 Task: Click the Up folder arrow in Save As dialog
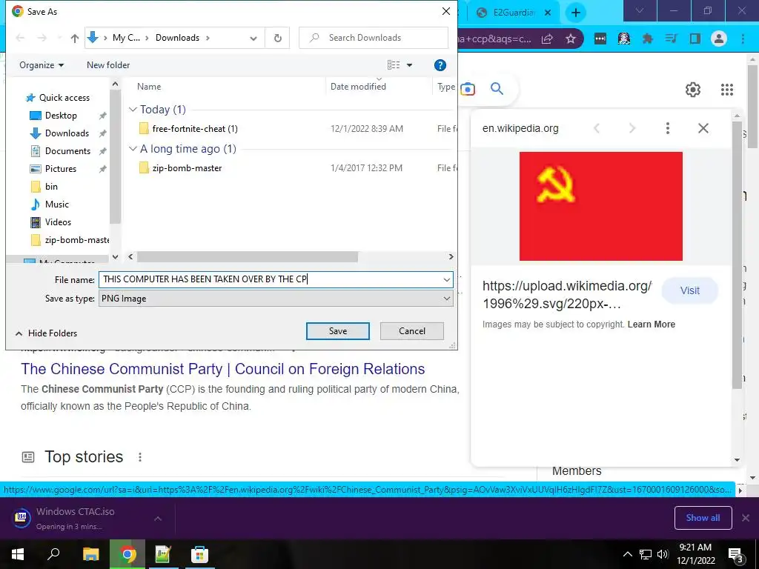tap(75, 39)
